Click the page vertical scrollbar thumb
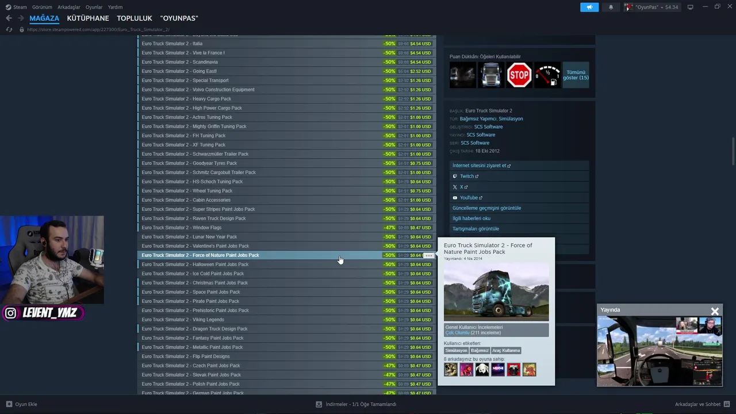Image resolution: width=736 pixels, height=414 pixels. 733,151
